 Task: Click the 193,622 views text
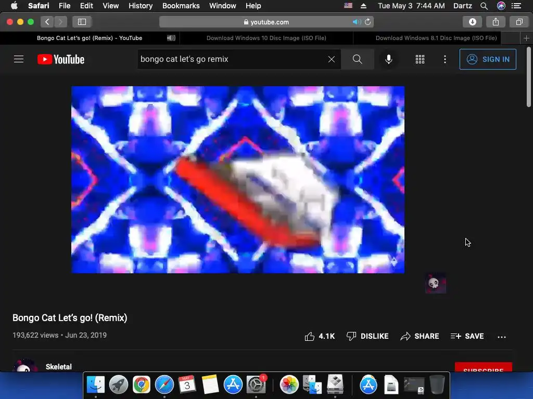pos(35,335)
